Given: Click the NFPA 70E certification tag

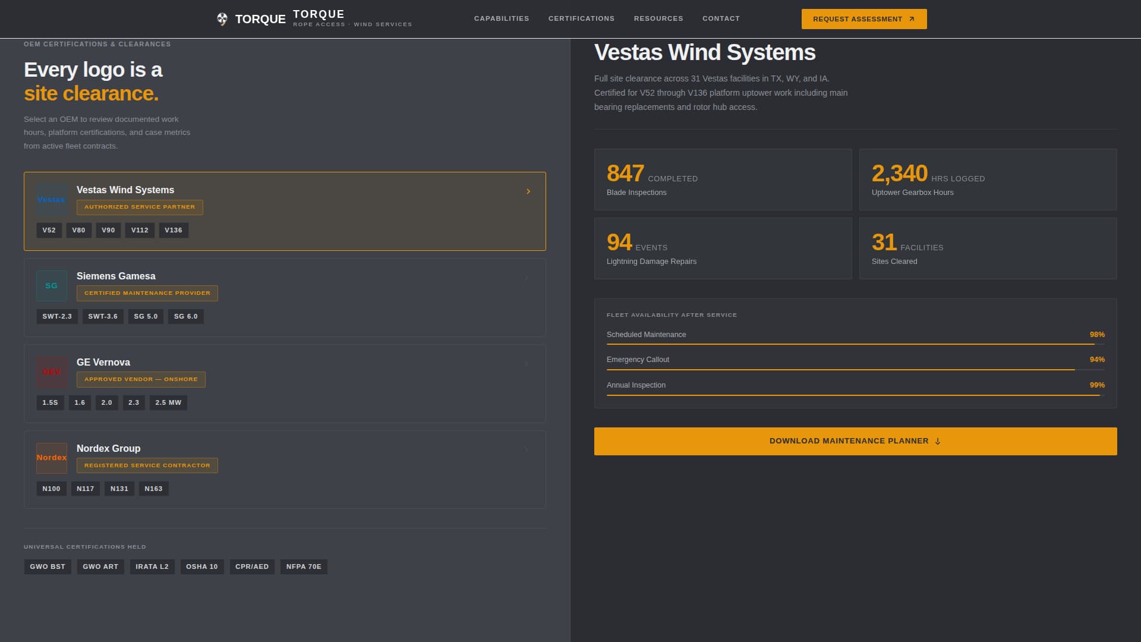Looking at the screenshot, I should 304,567.
